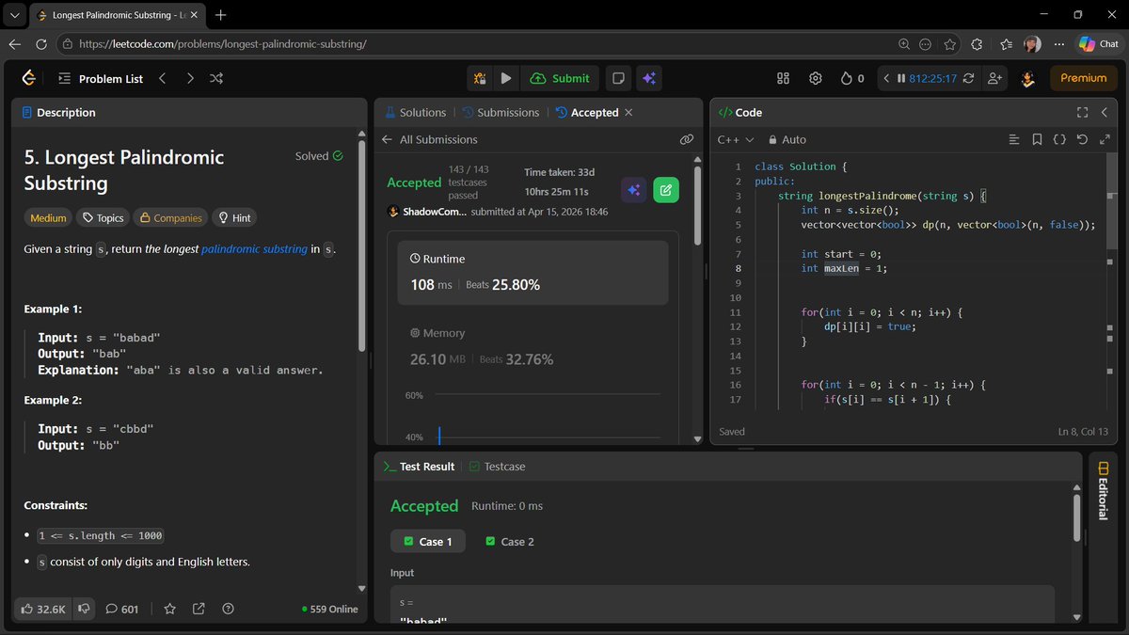Image resolution: width=1129 pixels, height=635 pixels.
Task: Open the palindromic substring link
Action: pos(254,249)
